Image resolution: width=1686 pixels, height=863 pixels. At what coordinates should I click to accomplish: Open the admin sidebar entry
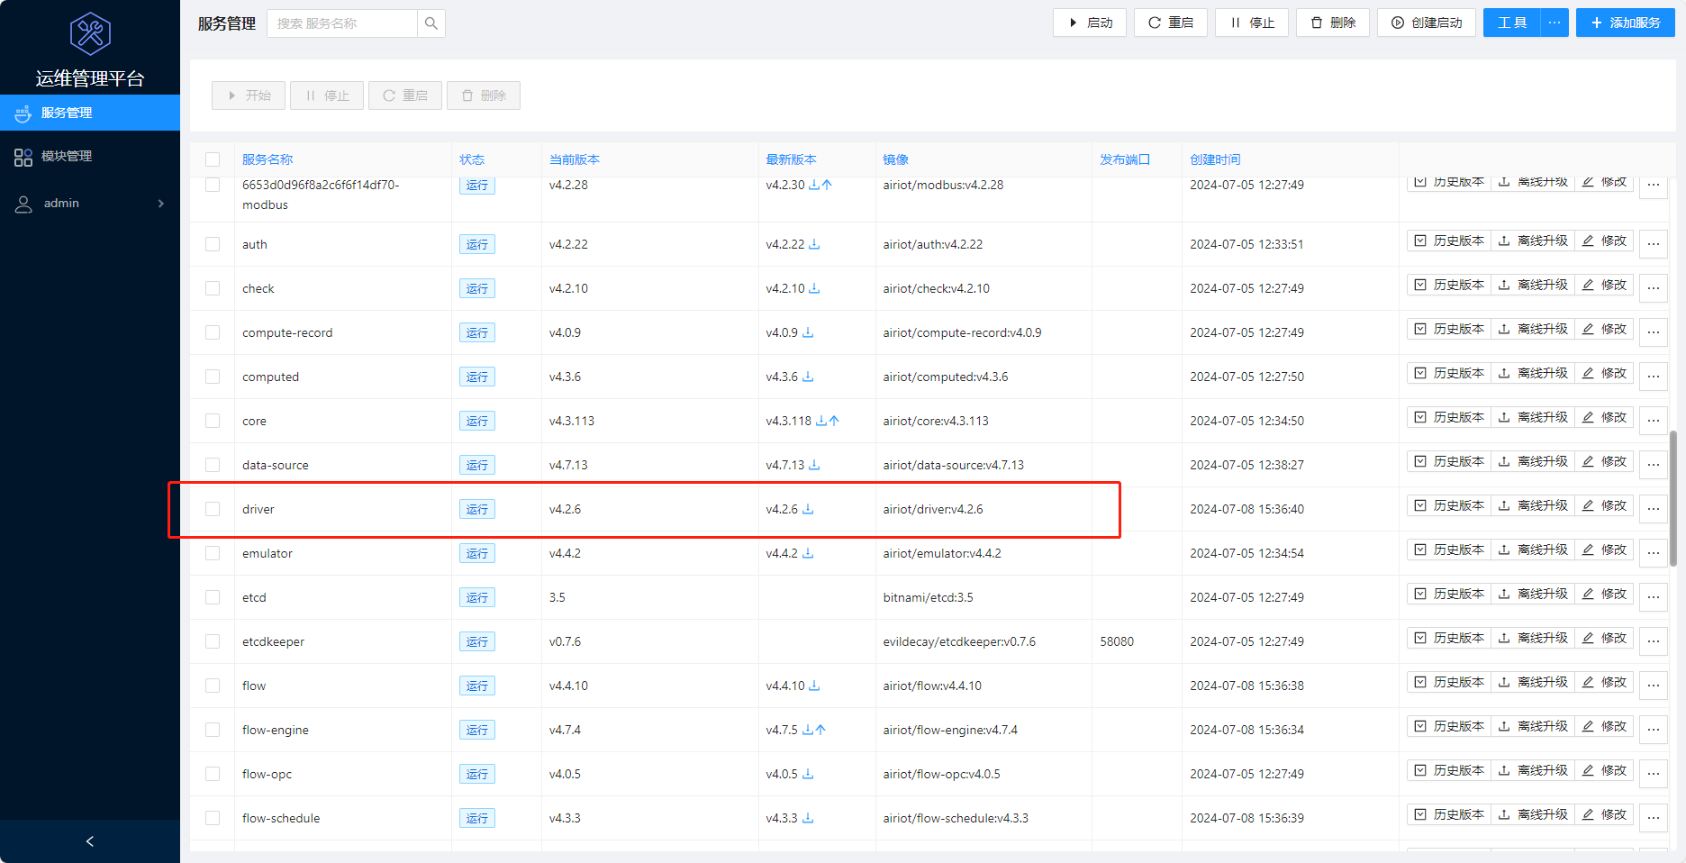click(90, 204)
